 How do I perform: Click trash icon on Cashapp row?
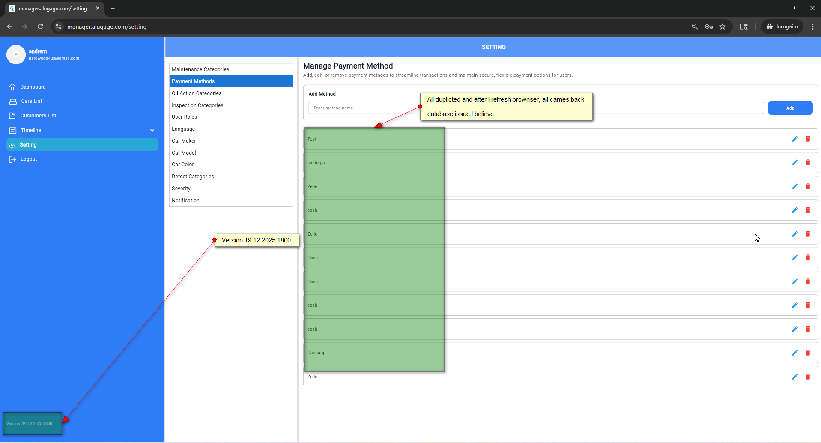tap(808, 353)
